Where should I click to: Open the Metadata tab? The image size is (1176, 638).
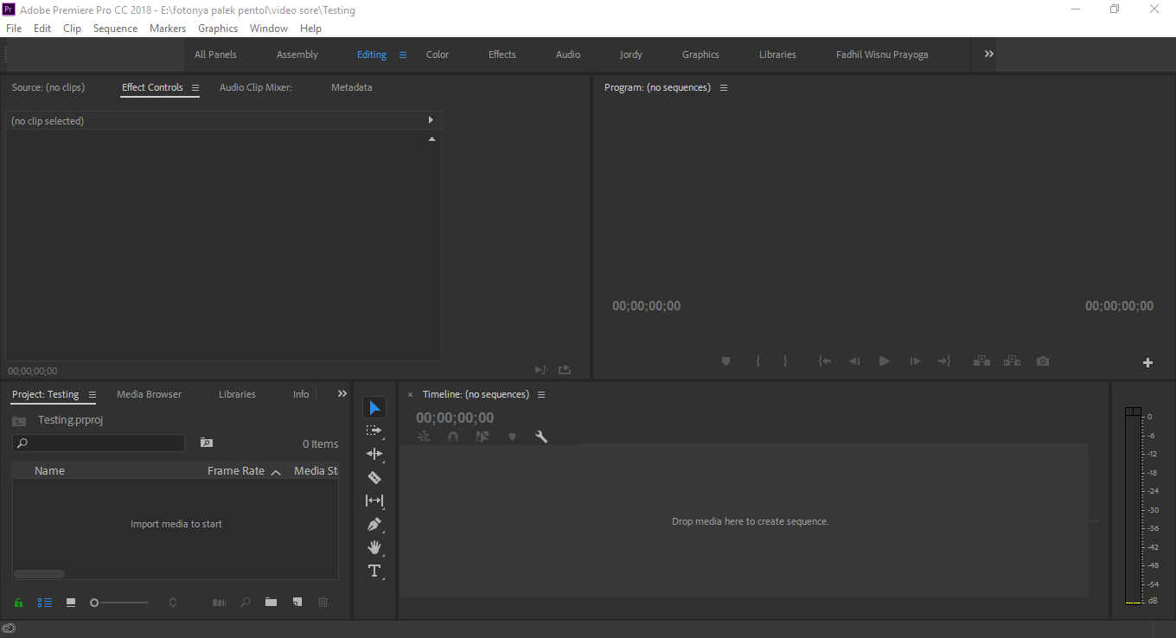[x=352, y=87]
